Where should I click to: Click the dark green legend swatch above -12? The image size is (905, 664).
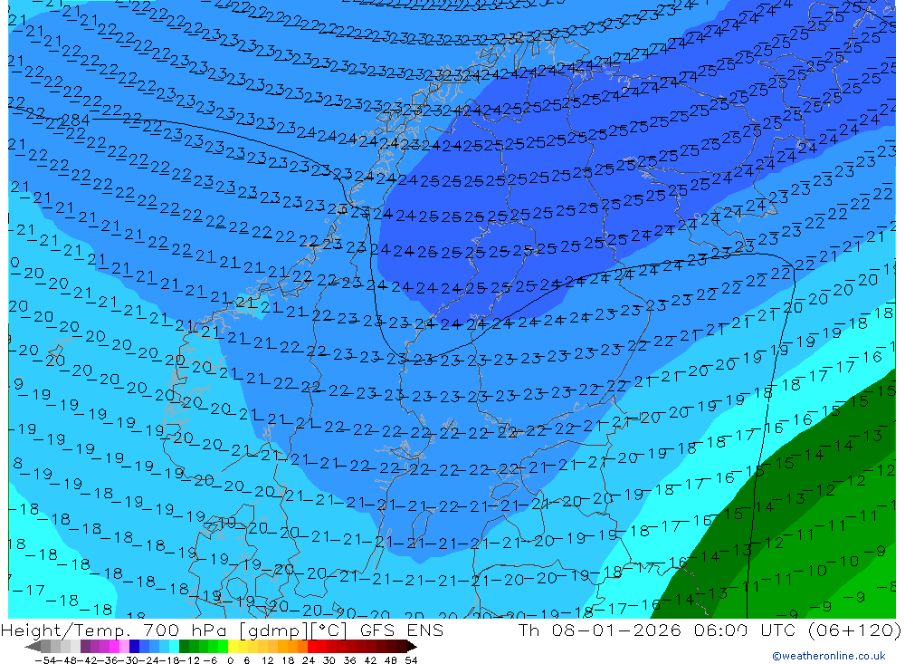(184, 646)
